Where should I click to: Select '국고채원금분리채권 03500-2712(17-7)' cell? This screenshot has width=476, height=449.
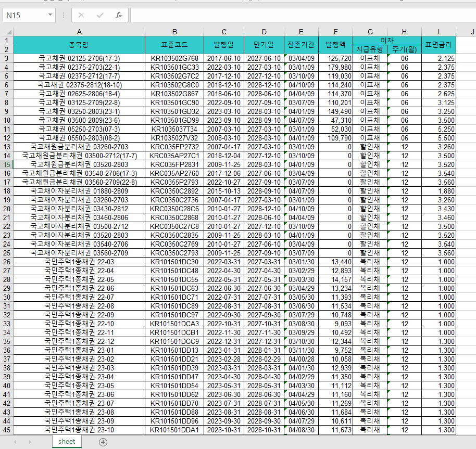coord(79,156)
